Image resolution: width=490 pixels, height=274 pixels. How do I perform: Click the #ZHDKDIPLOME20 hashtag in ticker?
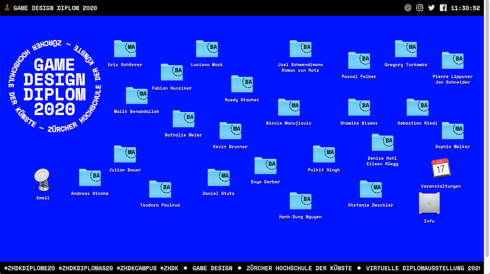(x=29, y=268)
